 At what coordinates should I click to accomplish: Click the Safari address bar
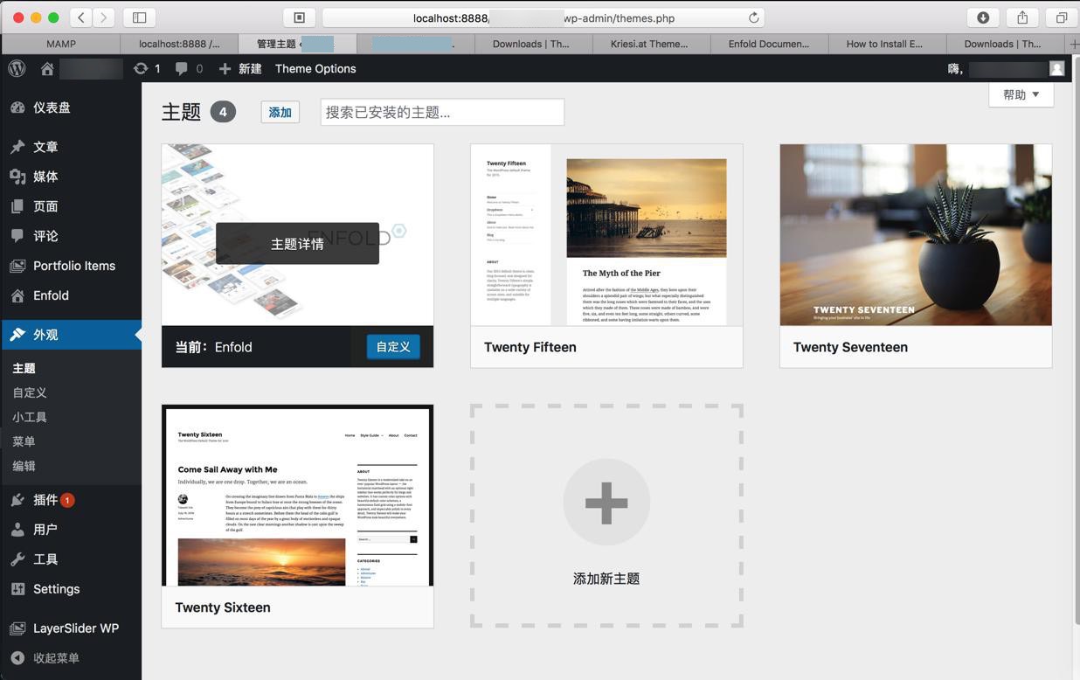coord(543,17)
